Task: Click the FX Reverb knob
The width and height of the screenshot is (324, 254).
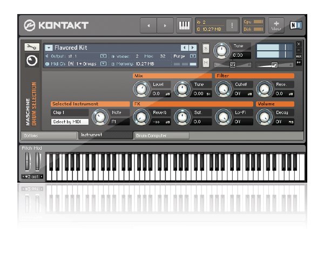Action: [x=141, y=117]
